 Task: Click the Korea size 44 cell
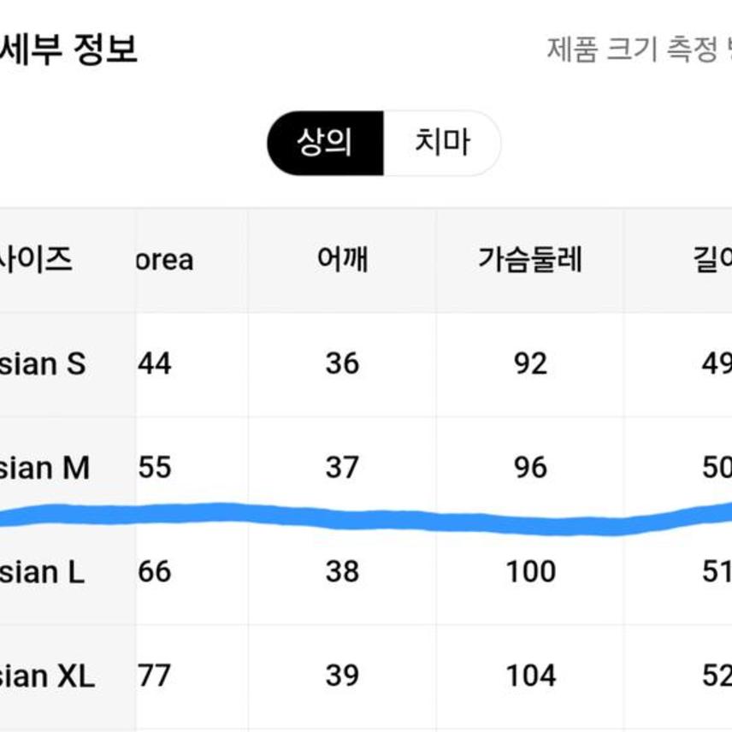pos(155,364)
